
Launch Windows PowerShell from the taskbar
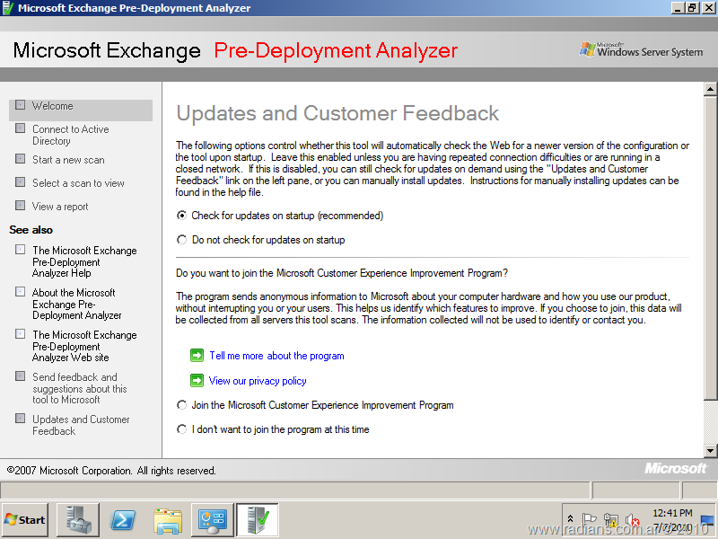(x=123, y=520)
